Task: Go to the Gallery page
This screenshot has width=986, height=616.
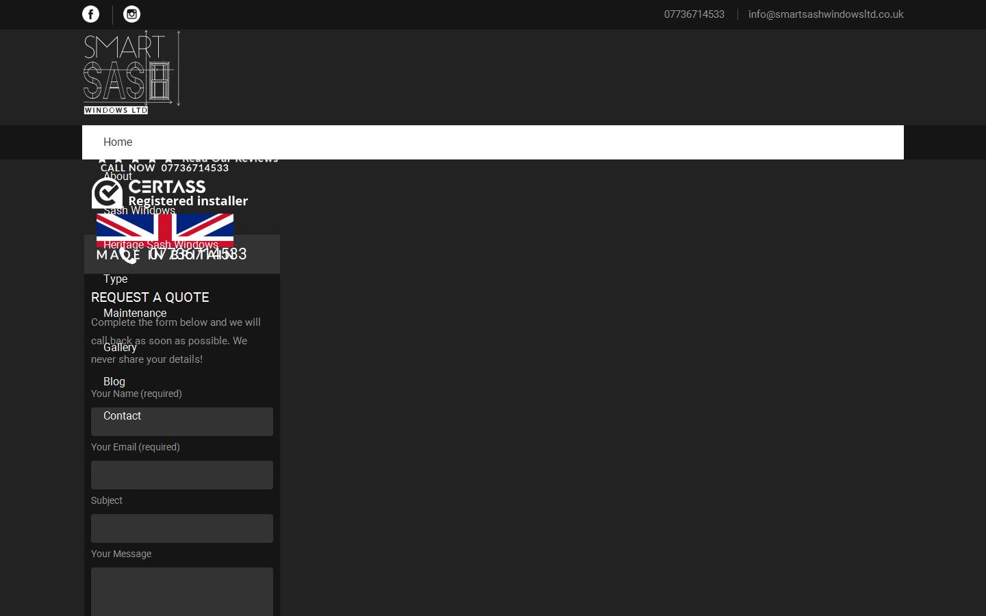Action: tap(120, 348)
